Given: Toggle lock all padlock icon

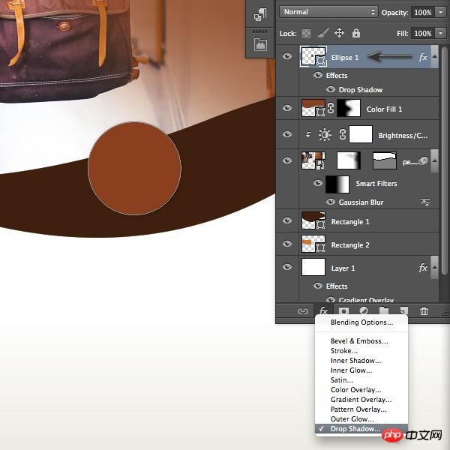Looking at the screenshot, I should point(356,33).
